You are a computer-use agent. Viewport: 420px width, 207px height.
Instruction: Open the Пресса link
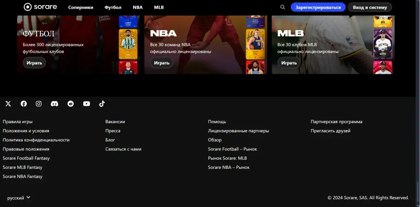113,131
